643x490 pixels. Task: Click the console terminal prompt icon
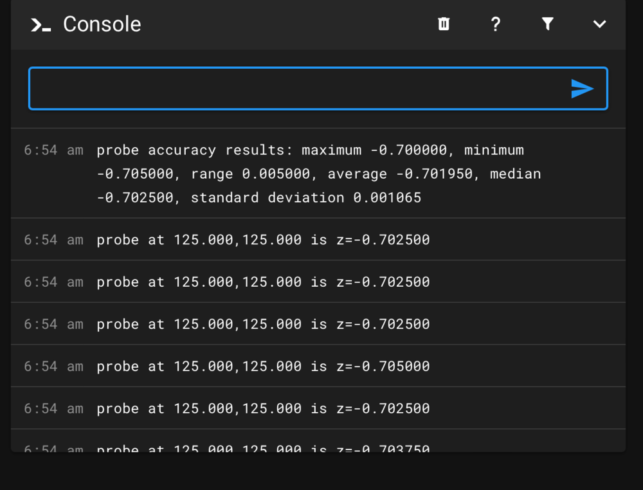click(41, 24)
